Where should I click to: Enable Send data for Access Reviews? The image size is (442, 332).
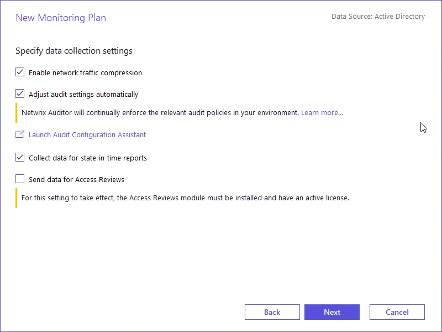coord(20,179)
